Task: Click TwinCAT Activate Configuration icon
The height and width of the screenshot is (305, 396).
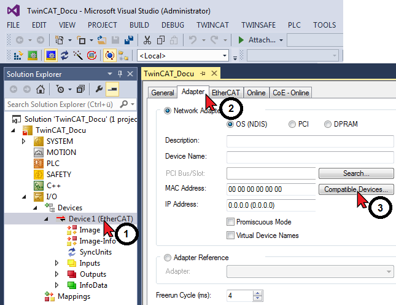Action: pyautogui.click(x=18, y=55)
